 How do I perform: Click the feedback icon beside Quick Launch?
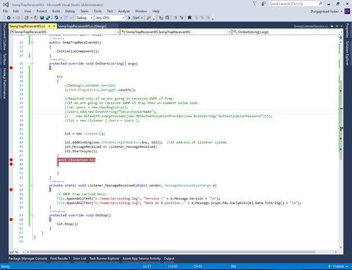click(x=264, y=3)
